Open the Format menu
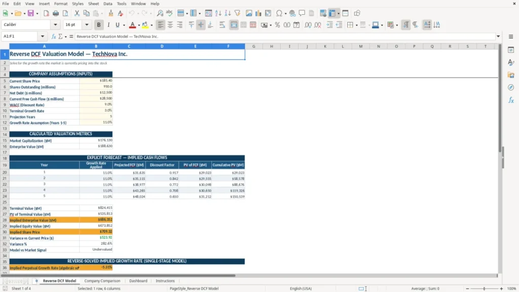The image size is (519, 292). click(61, 4)
